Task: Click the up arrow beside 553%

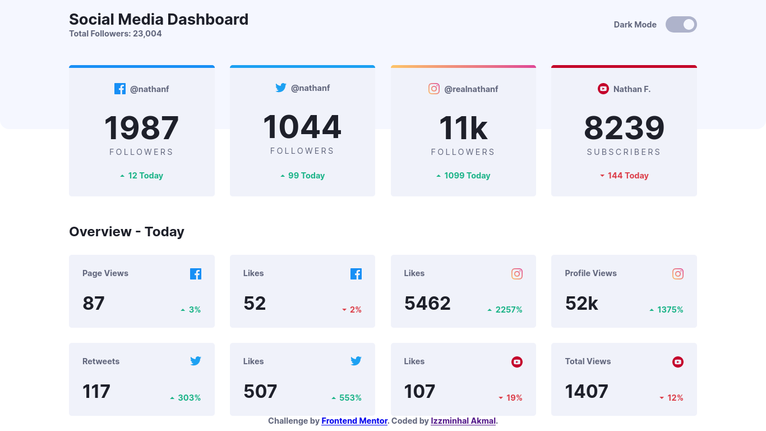Action: click(334, 398)
